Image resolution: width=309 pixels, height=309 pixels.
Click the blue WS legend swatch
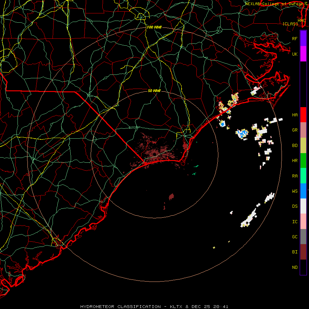click(x=303, y=191)
